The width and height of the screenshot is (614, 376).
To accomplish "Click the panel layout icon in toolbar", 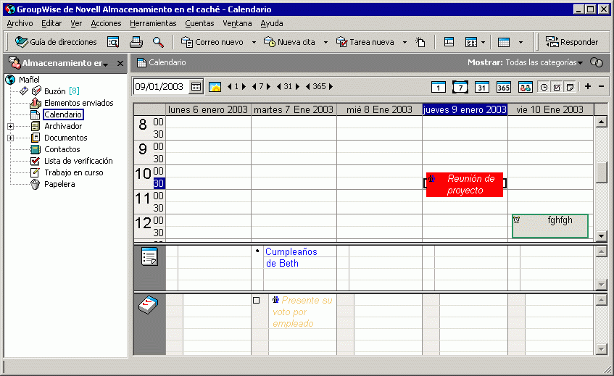I will 449,42.
